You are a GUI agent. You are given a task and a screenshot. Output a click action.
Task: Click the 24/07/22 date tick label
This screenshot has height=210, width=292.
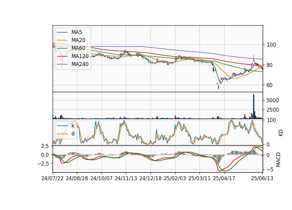click(53, 178)
